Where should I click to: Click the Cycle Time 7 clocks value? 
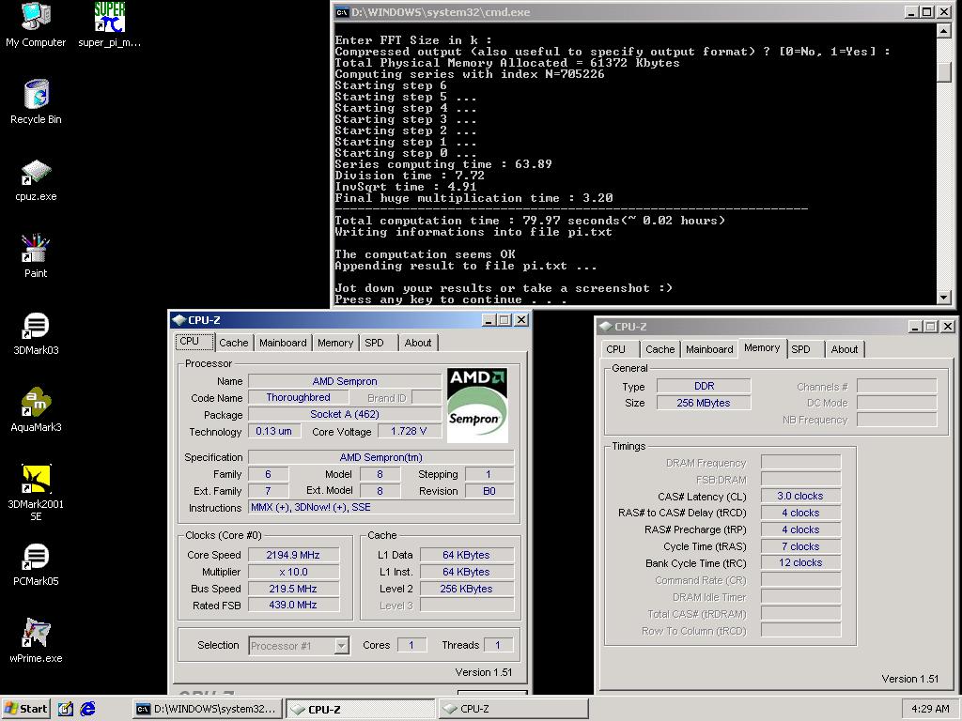[800, 546]
